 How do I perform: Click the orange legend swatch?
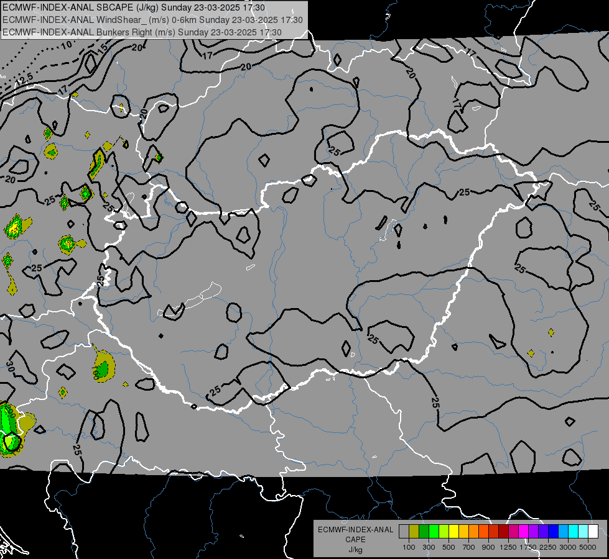474,532
